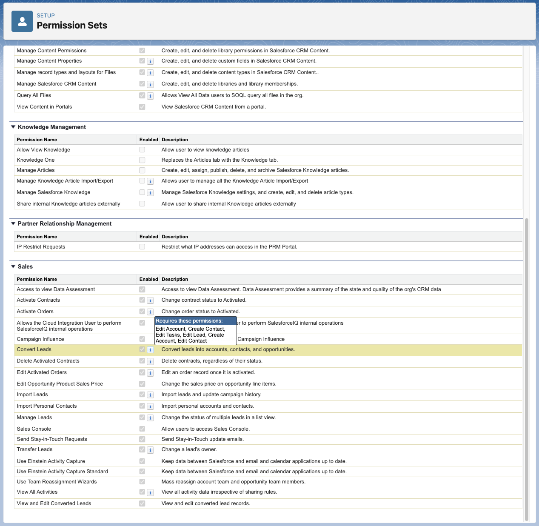Viewport: 539px width, 526px height.
Task: Click the Sales table Description column header
Action: [175, 279]
